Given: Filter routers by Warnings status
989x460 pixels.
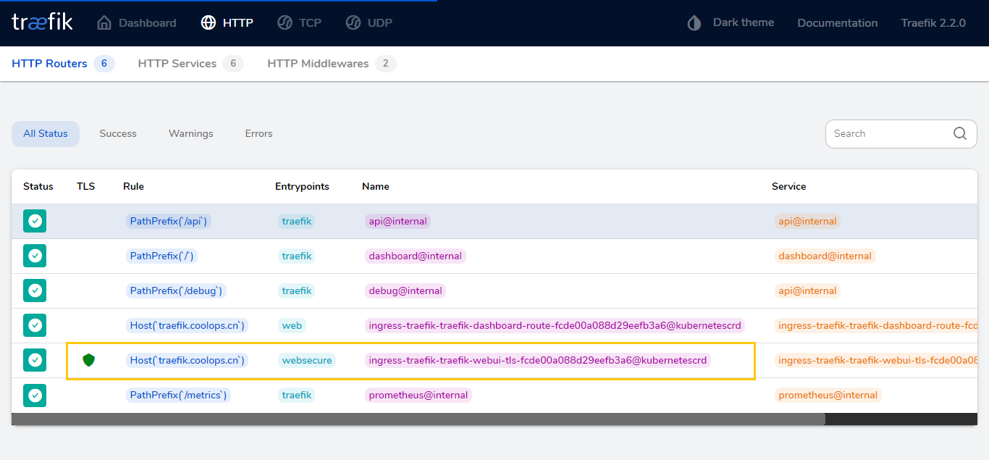Looking at the screenshot, I should tap(191, 133).
